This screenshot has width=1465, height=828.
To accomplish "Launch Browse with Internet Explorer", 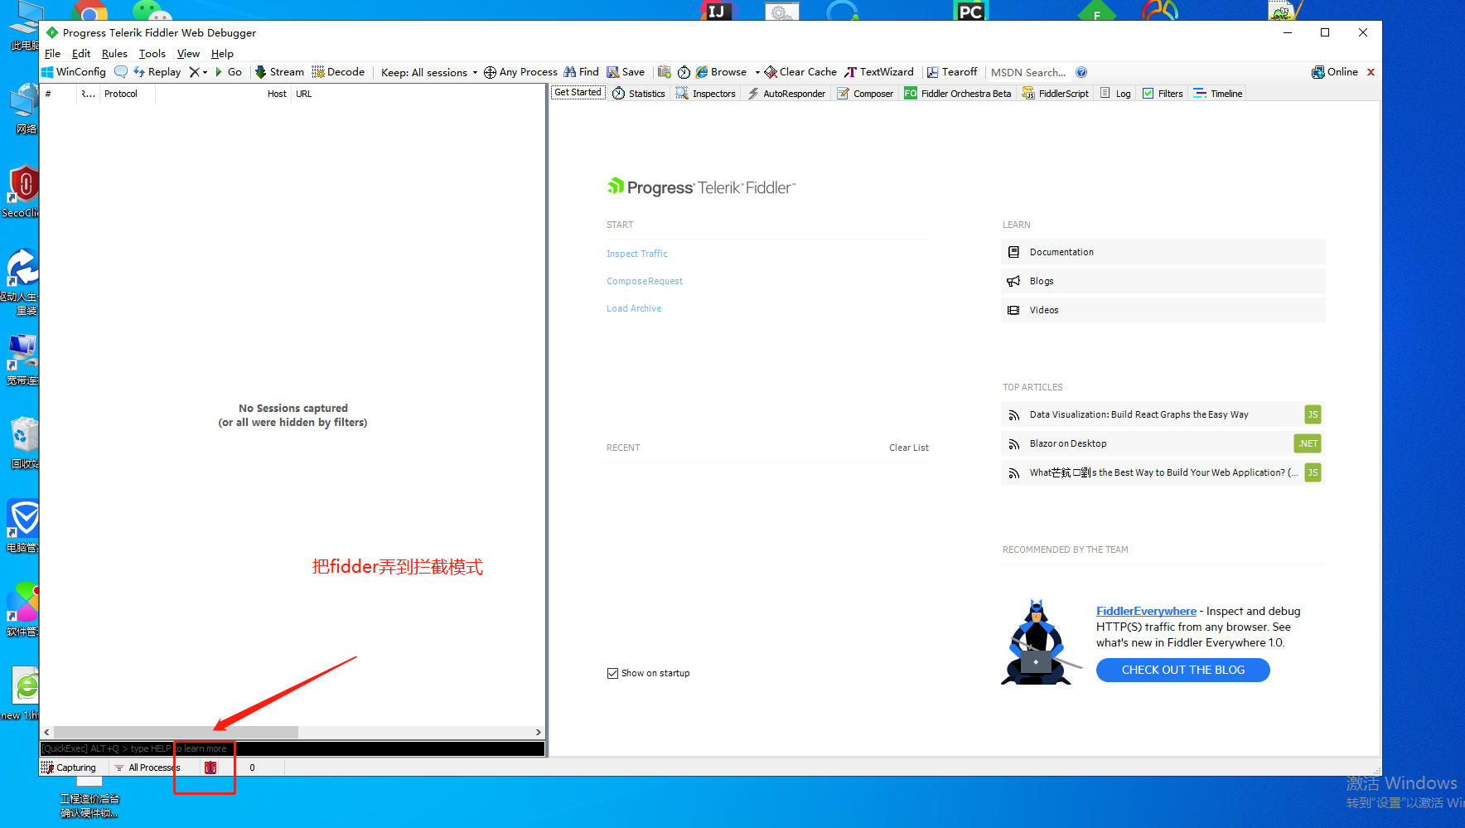I will [x=721, y=72].
